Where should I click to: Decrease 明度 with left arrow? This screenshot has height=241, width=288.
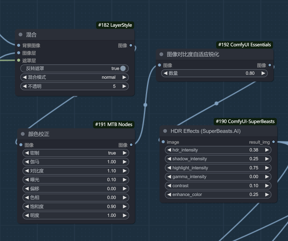[x=27, y=215]
